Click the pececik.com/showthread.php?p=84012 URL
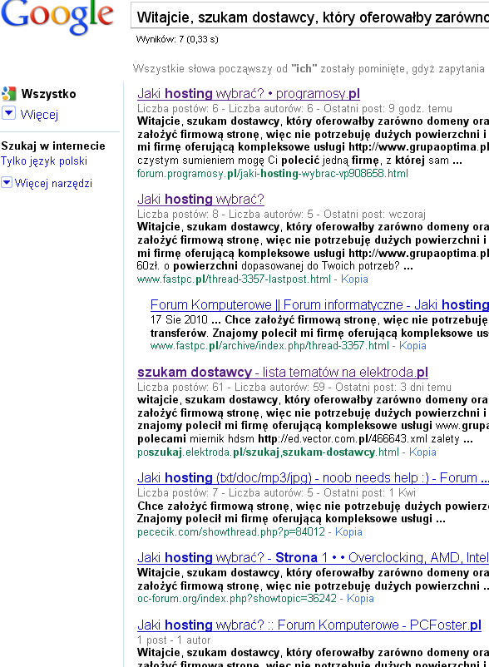489x667 pixels. 231,531
